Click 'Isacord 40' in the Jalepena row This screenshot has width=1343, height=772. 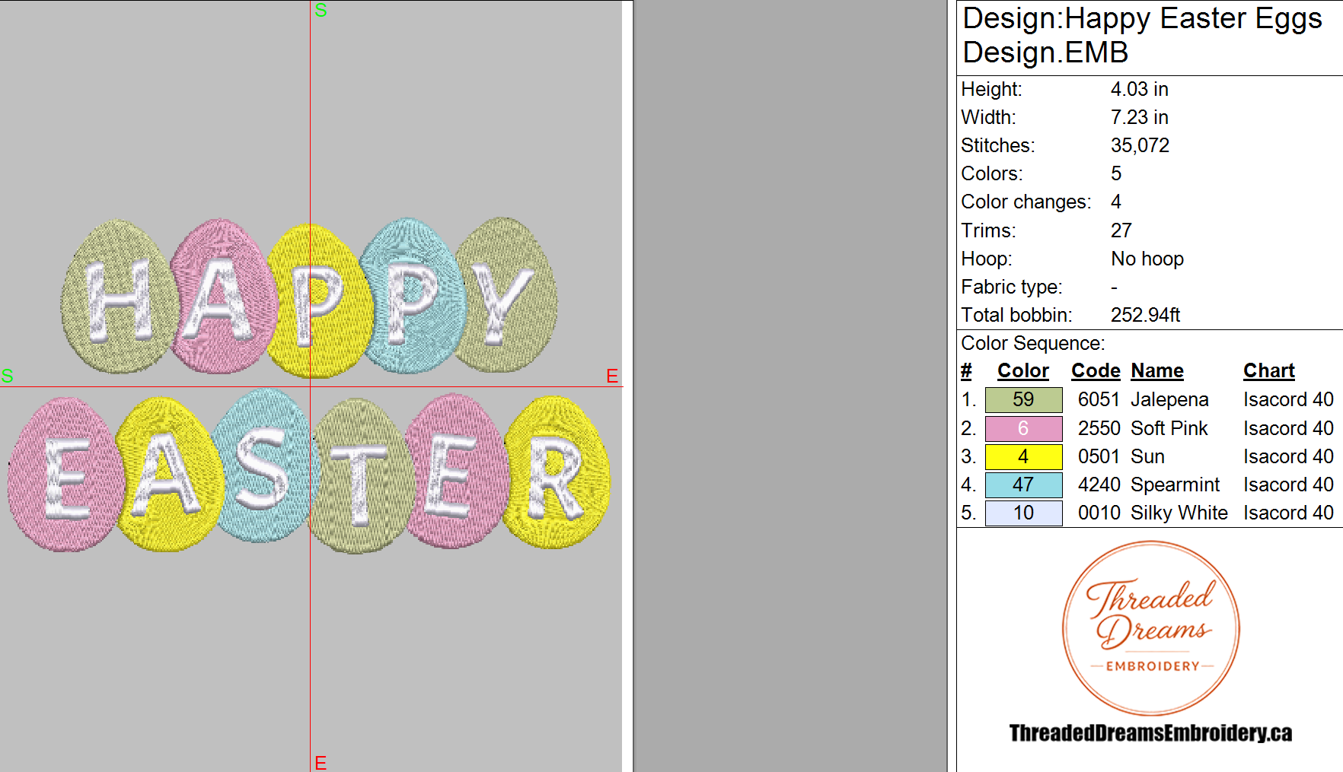tap(1288, 400)
